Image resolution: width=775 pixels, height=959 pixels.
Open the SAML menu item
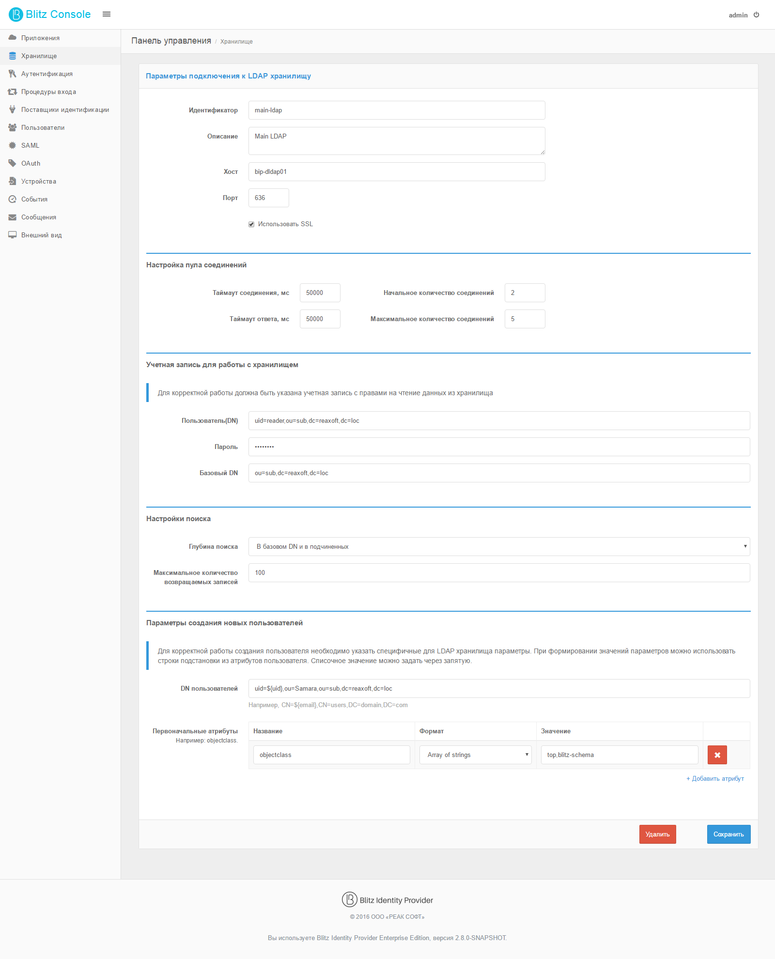[60, 145]
